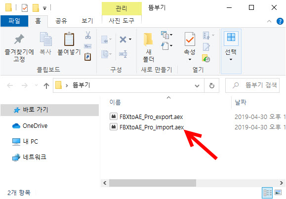Click the Rename icon

click(123, 54)
